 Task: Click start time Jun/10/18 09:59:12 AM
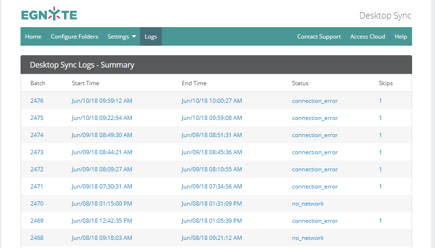[102, 100]
